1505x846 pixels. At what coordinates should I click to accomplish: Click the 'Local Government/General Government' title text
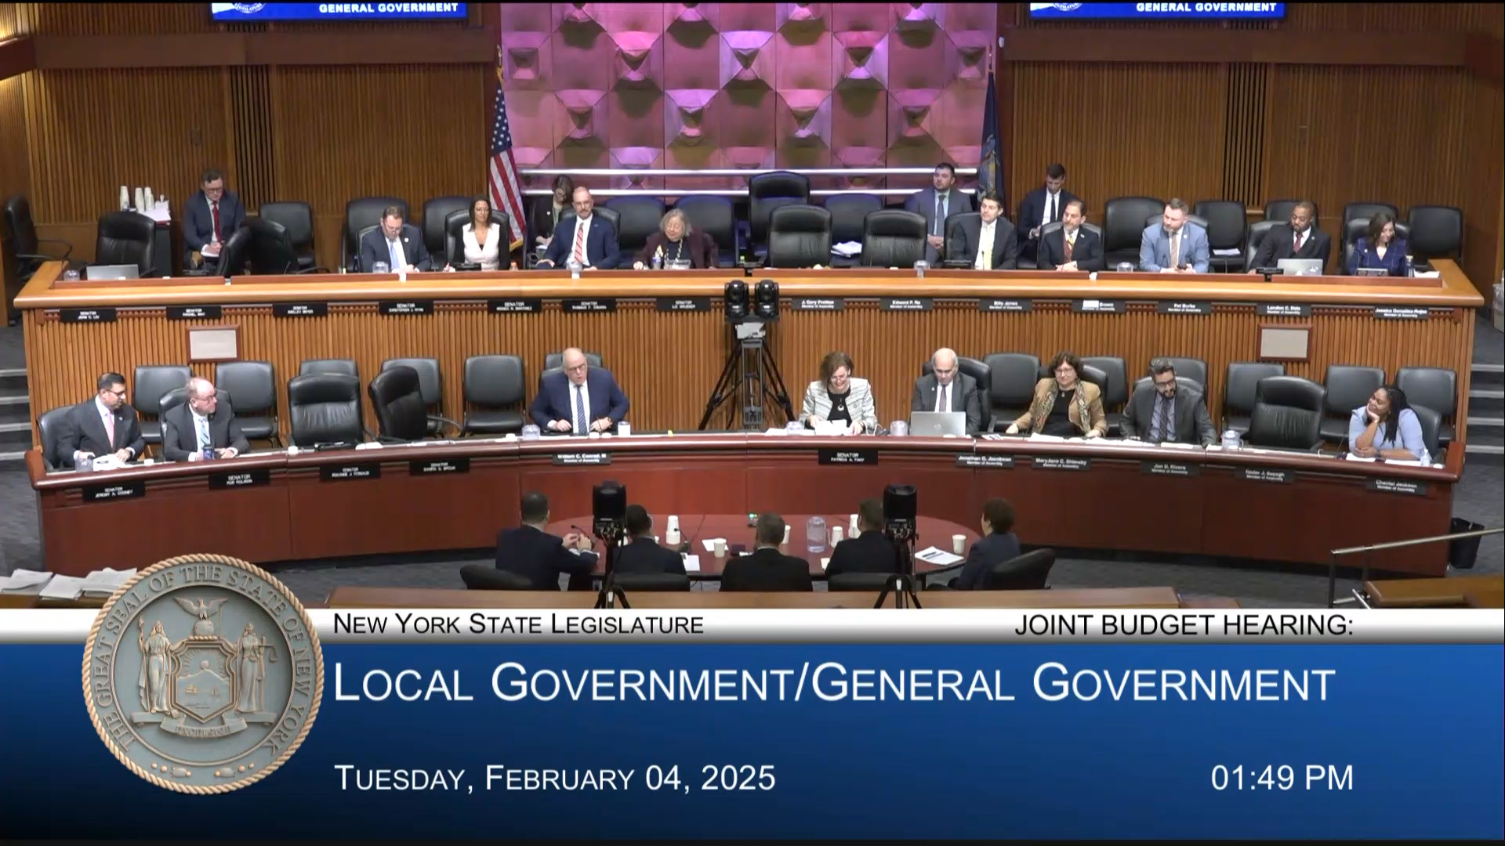pyautogui.click(x=834, y=683)
